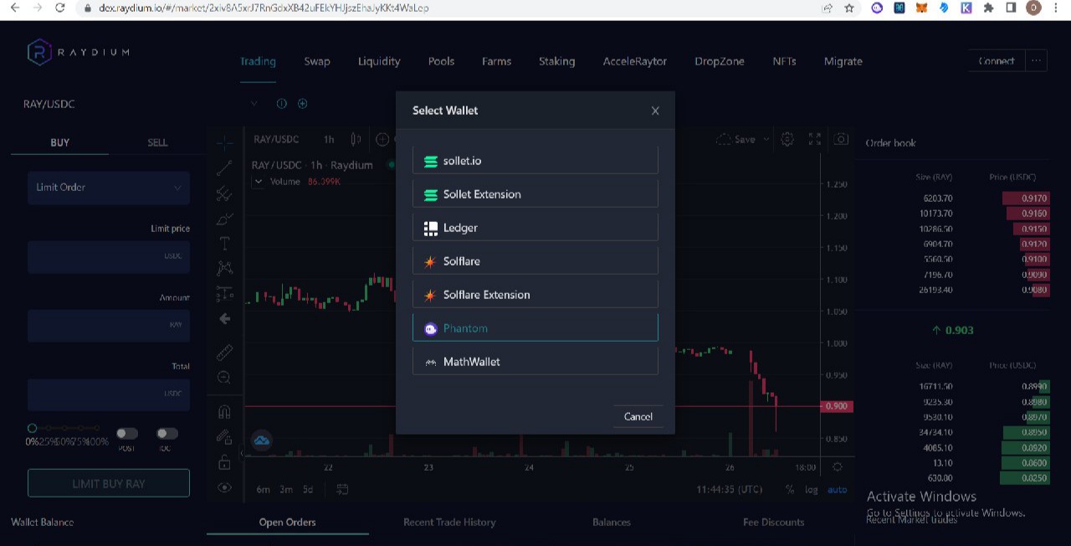Go to the DropZone page
Image resolution: width=1071 pixels, height=546 pixels.
click(x=720, y=61)
